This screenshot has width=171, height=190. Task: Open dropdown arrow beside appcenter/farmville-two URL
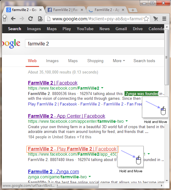[x=127, y=121]
